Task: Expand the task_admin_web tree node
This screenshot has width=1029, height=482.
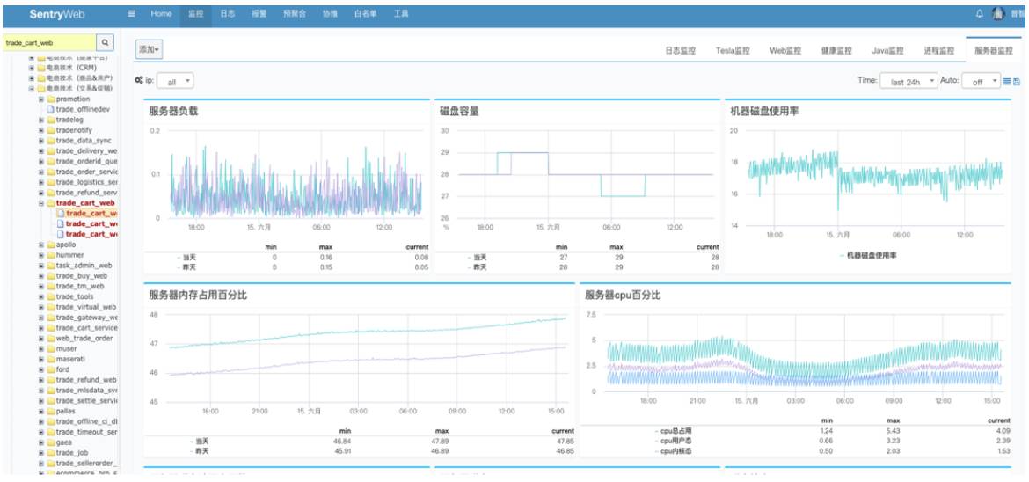Action: pos(40,266)
